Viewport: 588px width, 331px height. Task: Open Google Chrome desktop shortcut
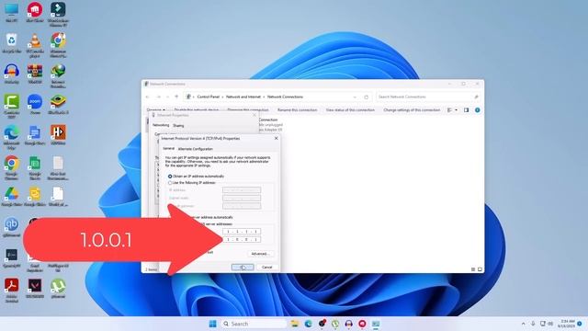click(x=12, y=168)
